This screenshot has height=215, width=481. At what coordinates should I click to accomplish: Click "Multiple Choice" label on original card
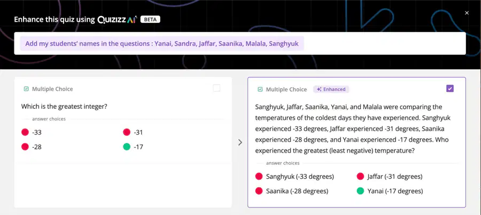coord(52,89)
